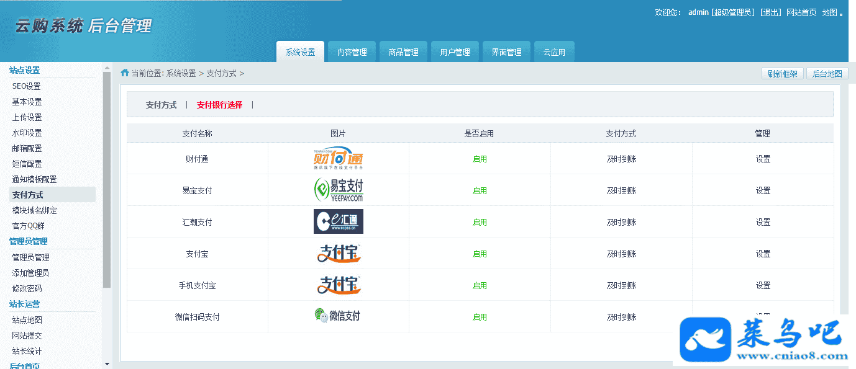This screenshot has height=369, width=856.
Task: Switch to the 用户管理 tab
Action: (455, 52)
